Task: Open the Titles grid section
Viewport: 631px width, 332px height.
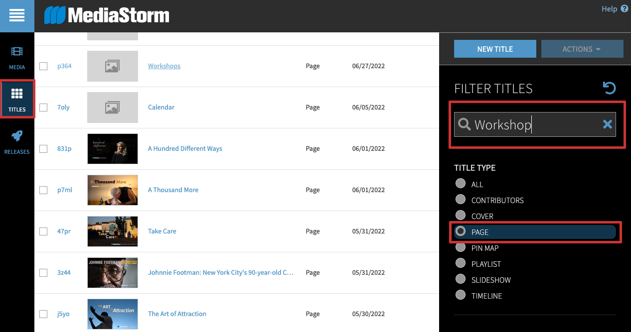Action: pyautogui.click(x=17, y=99)
